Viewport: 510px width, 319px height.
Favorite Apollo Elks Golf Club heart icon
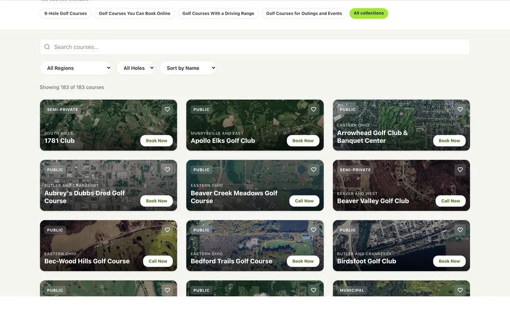(314, 109)
